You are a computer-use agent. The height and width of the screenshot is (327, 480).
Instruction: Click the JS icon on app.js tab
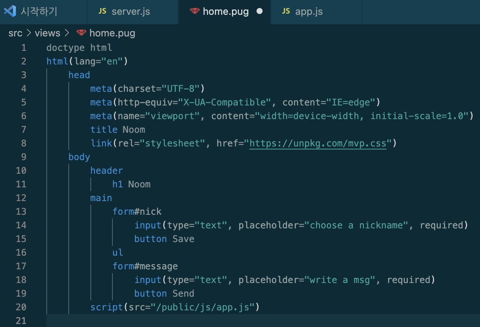tap(286, 11)
